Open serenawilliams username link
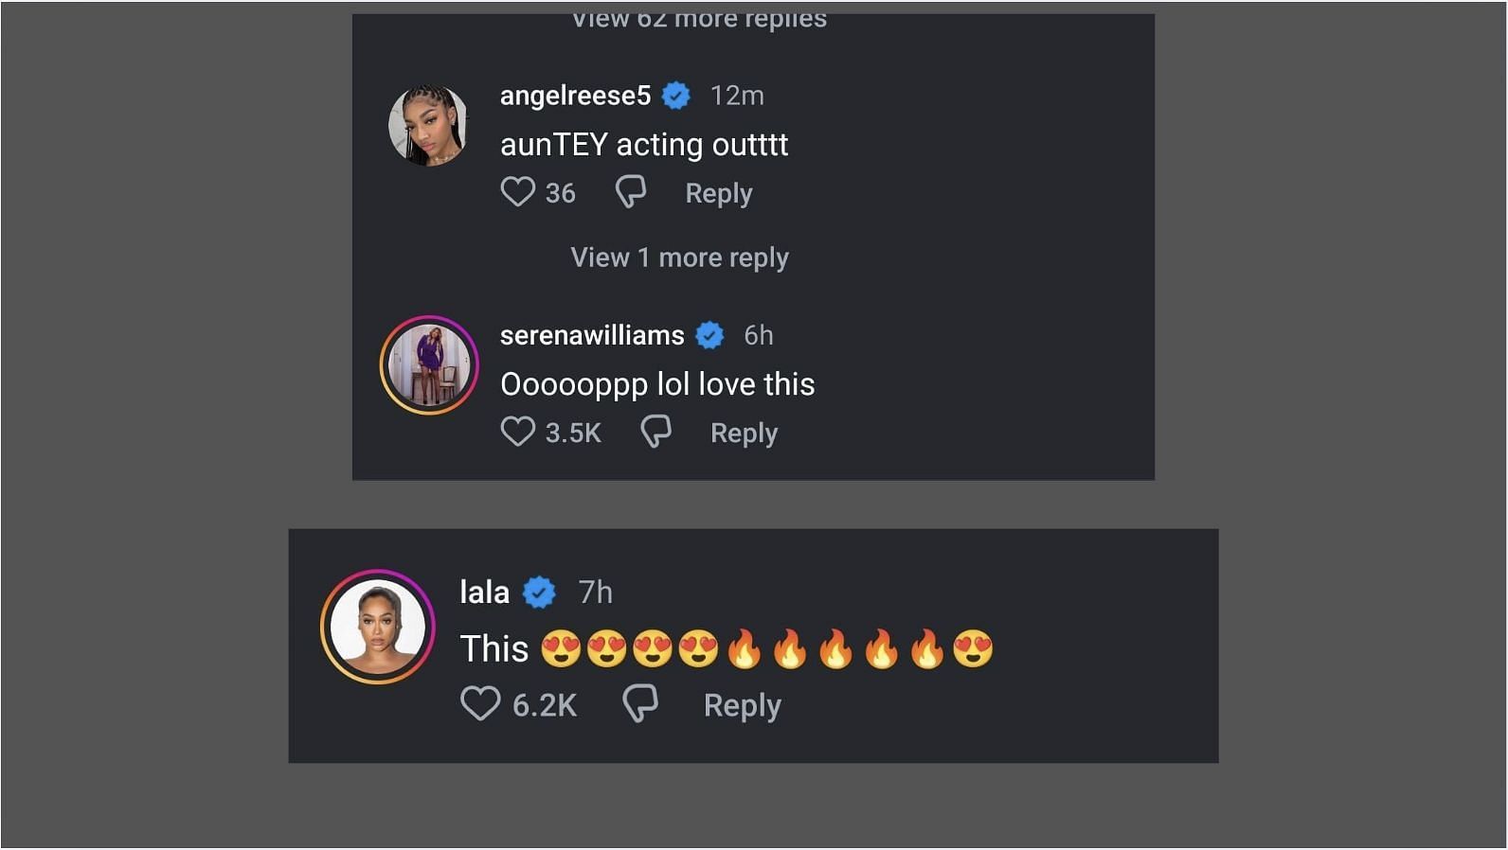Viewport: 1508px width, 850px height. [592, 335]
